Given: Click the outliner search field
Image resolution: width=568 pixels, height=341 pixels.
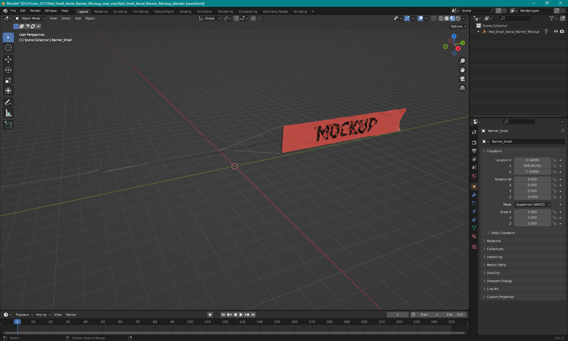Looking at the screenshot, I should 515,18.
